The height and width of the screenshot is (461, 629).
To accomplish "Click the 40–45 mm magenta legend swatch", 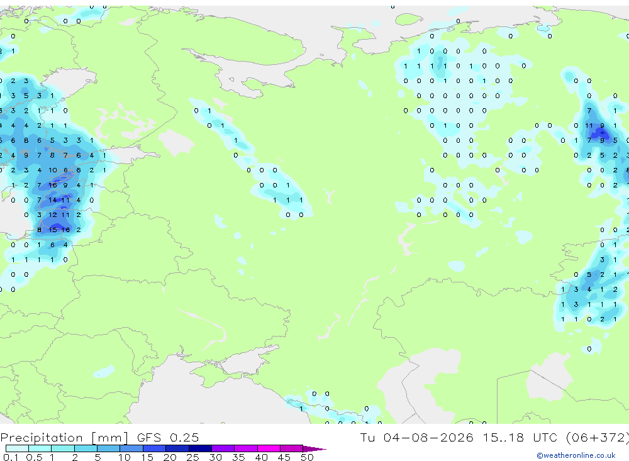I will 269,448.
